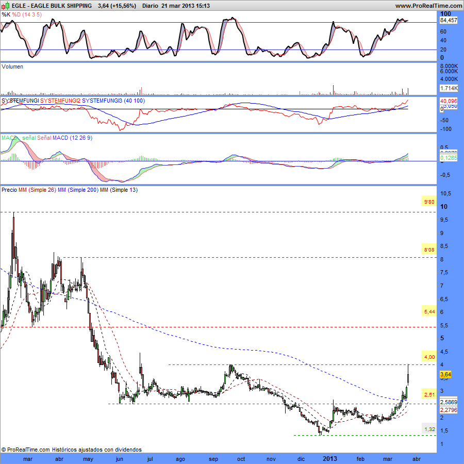464x464 pixels.
Task: Click the MACD value 0,1285
Action: [449, 158]
